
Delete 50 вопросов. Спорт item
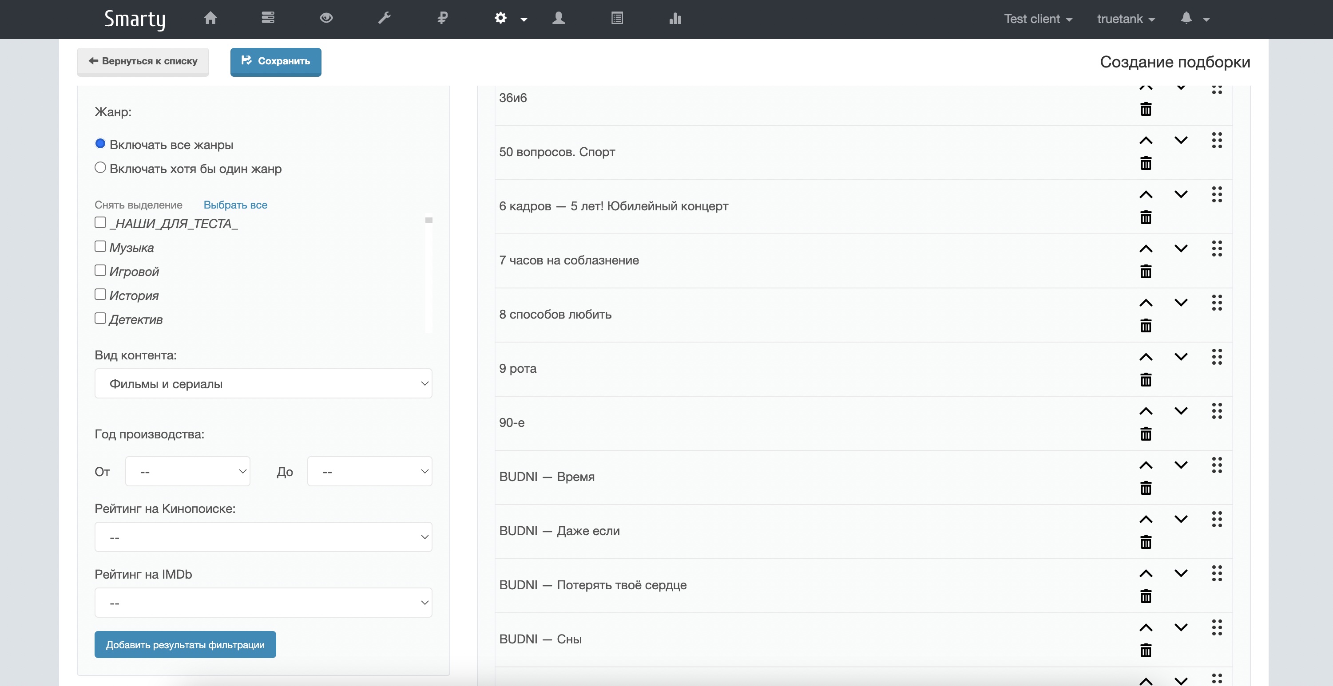coord(1146,163)
